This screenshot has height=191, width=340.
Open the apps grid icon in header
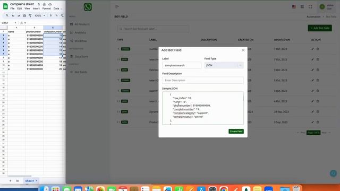click(302, 7)
